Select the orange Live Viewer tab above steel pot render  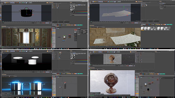tap(4, 26)
